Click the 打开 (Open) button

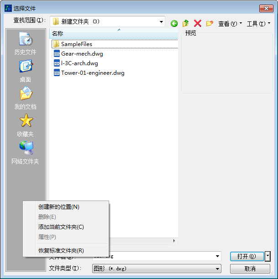pos(247,256)
